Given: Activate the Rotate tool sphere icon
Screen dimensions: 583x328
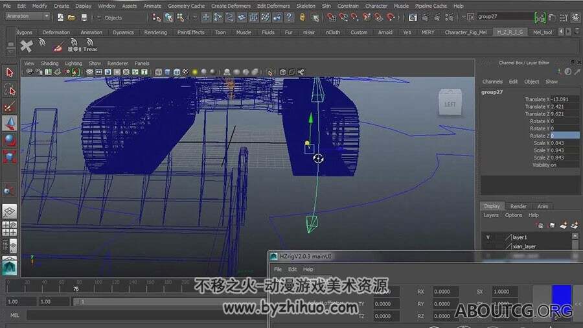Looking at the screenshot, I should point(10,140).
